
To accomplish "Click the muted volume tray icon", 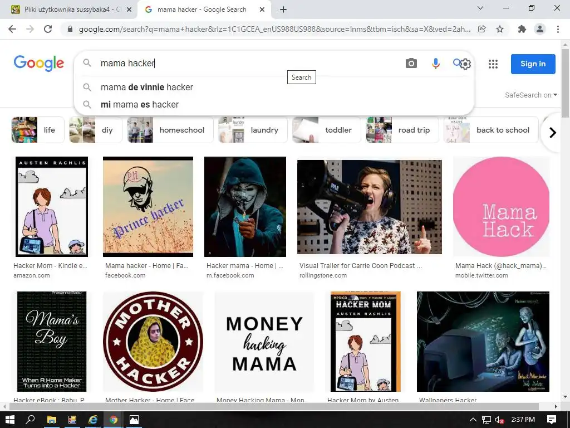I will [499, 420].
